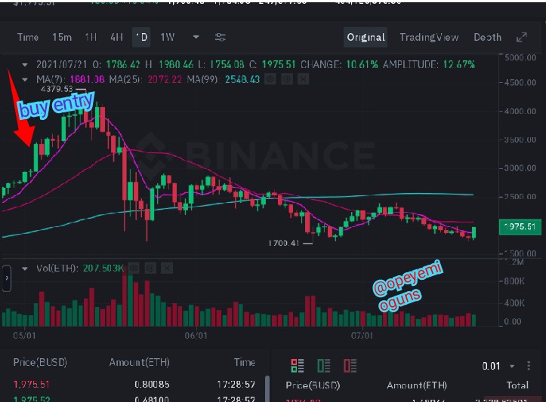Show only buy orders in the order book
The image size is (546, 402).
click(323, 366)
